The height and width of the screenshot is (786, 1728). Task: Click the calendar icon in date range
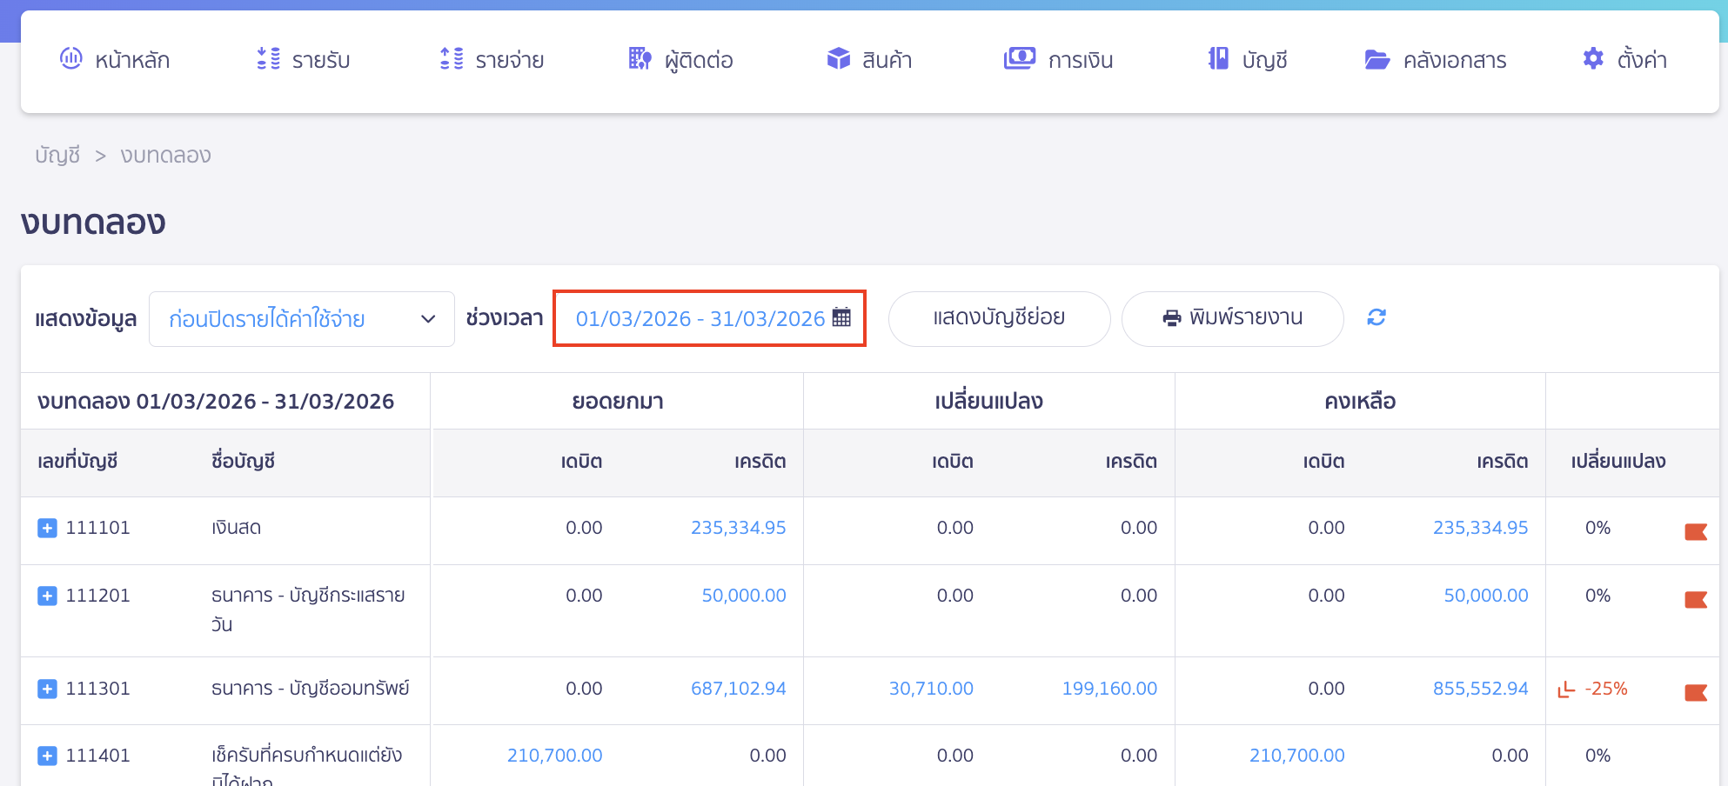point(841,318)
